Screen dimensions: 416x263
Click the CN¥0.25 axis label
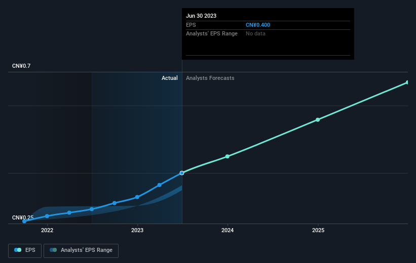(x=23, y=217)
